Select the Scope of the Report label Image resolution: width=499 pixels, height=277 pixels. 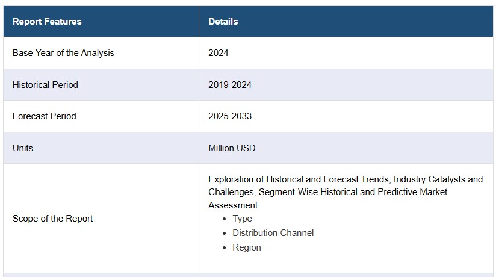click(52, 219)
